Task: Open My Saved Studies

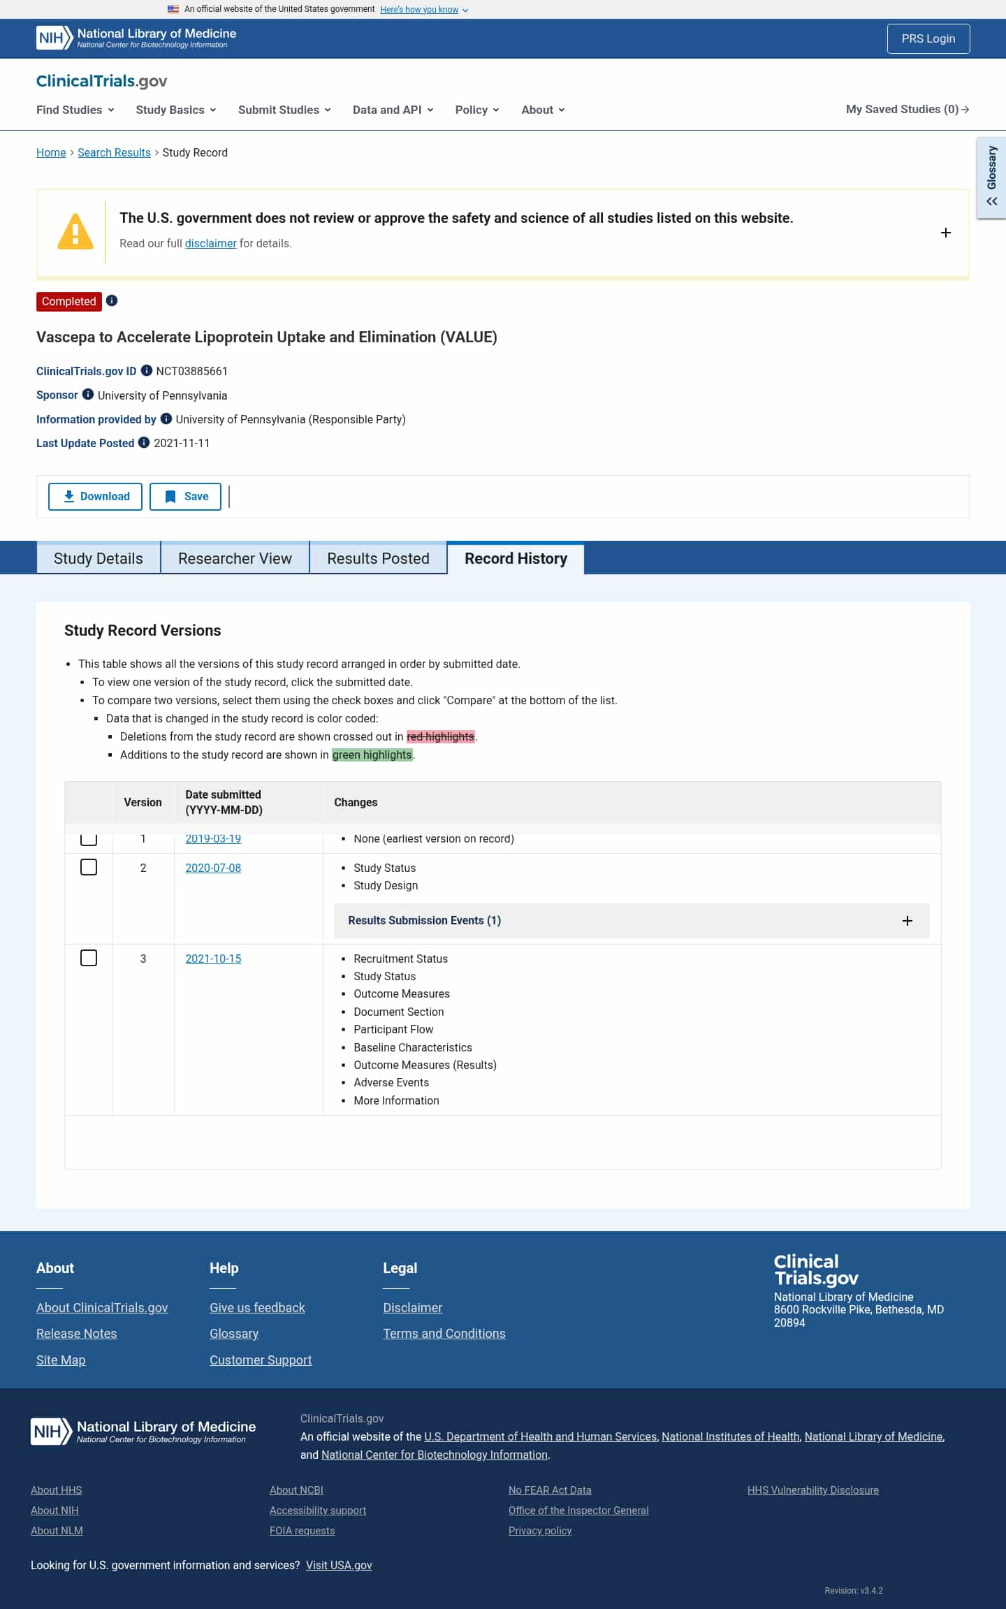Action: [x=907, y=110]
